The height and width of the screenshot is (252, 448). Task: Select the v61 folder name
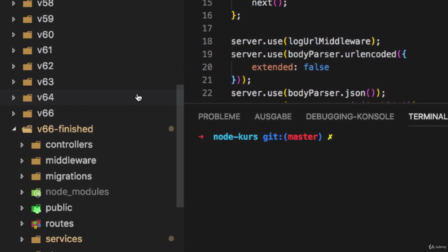[x=45, y=50]
